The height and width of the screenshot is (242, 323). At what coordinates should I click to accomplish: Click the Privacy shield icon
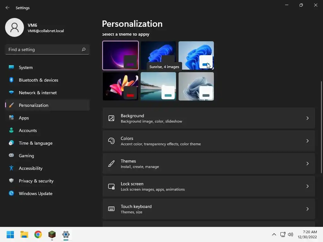(x=11, y=181)
